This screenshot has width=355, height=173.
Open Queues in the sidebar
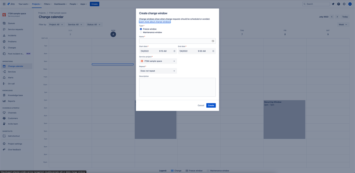tap(17, 23)
